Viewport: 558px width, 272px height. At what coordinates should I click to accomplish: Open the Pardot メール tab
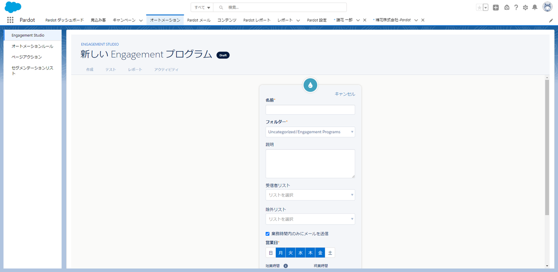[199, 20]
